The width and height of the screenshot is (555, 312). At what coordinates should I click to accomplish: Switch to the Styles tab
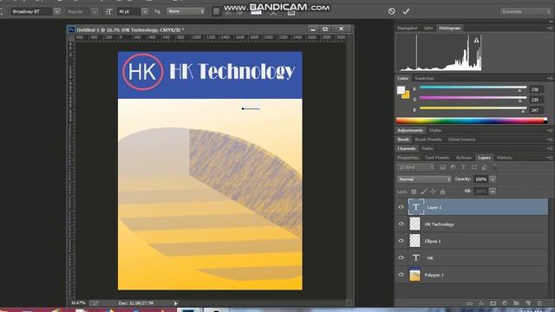pos(435,131)
